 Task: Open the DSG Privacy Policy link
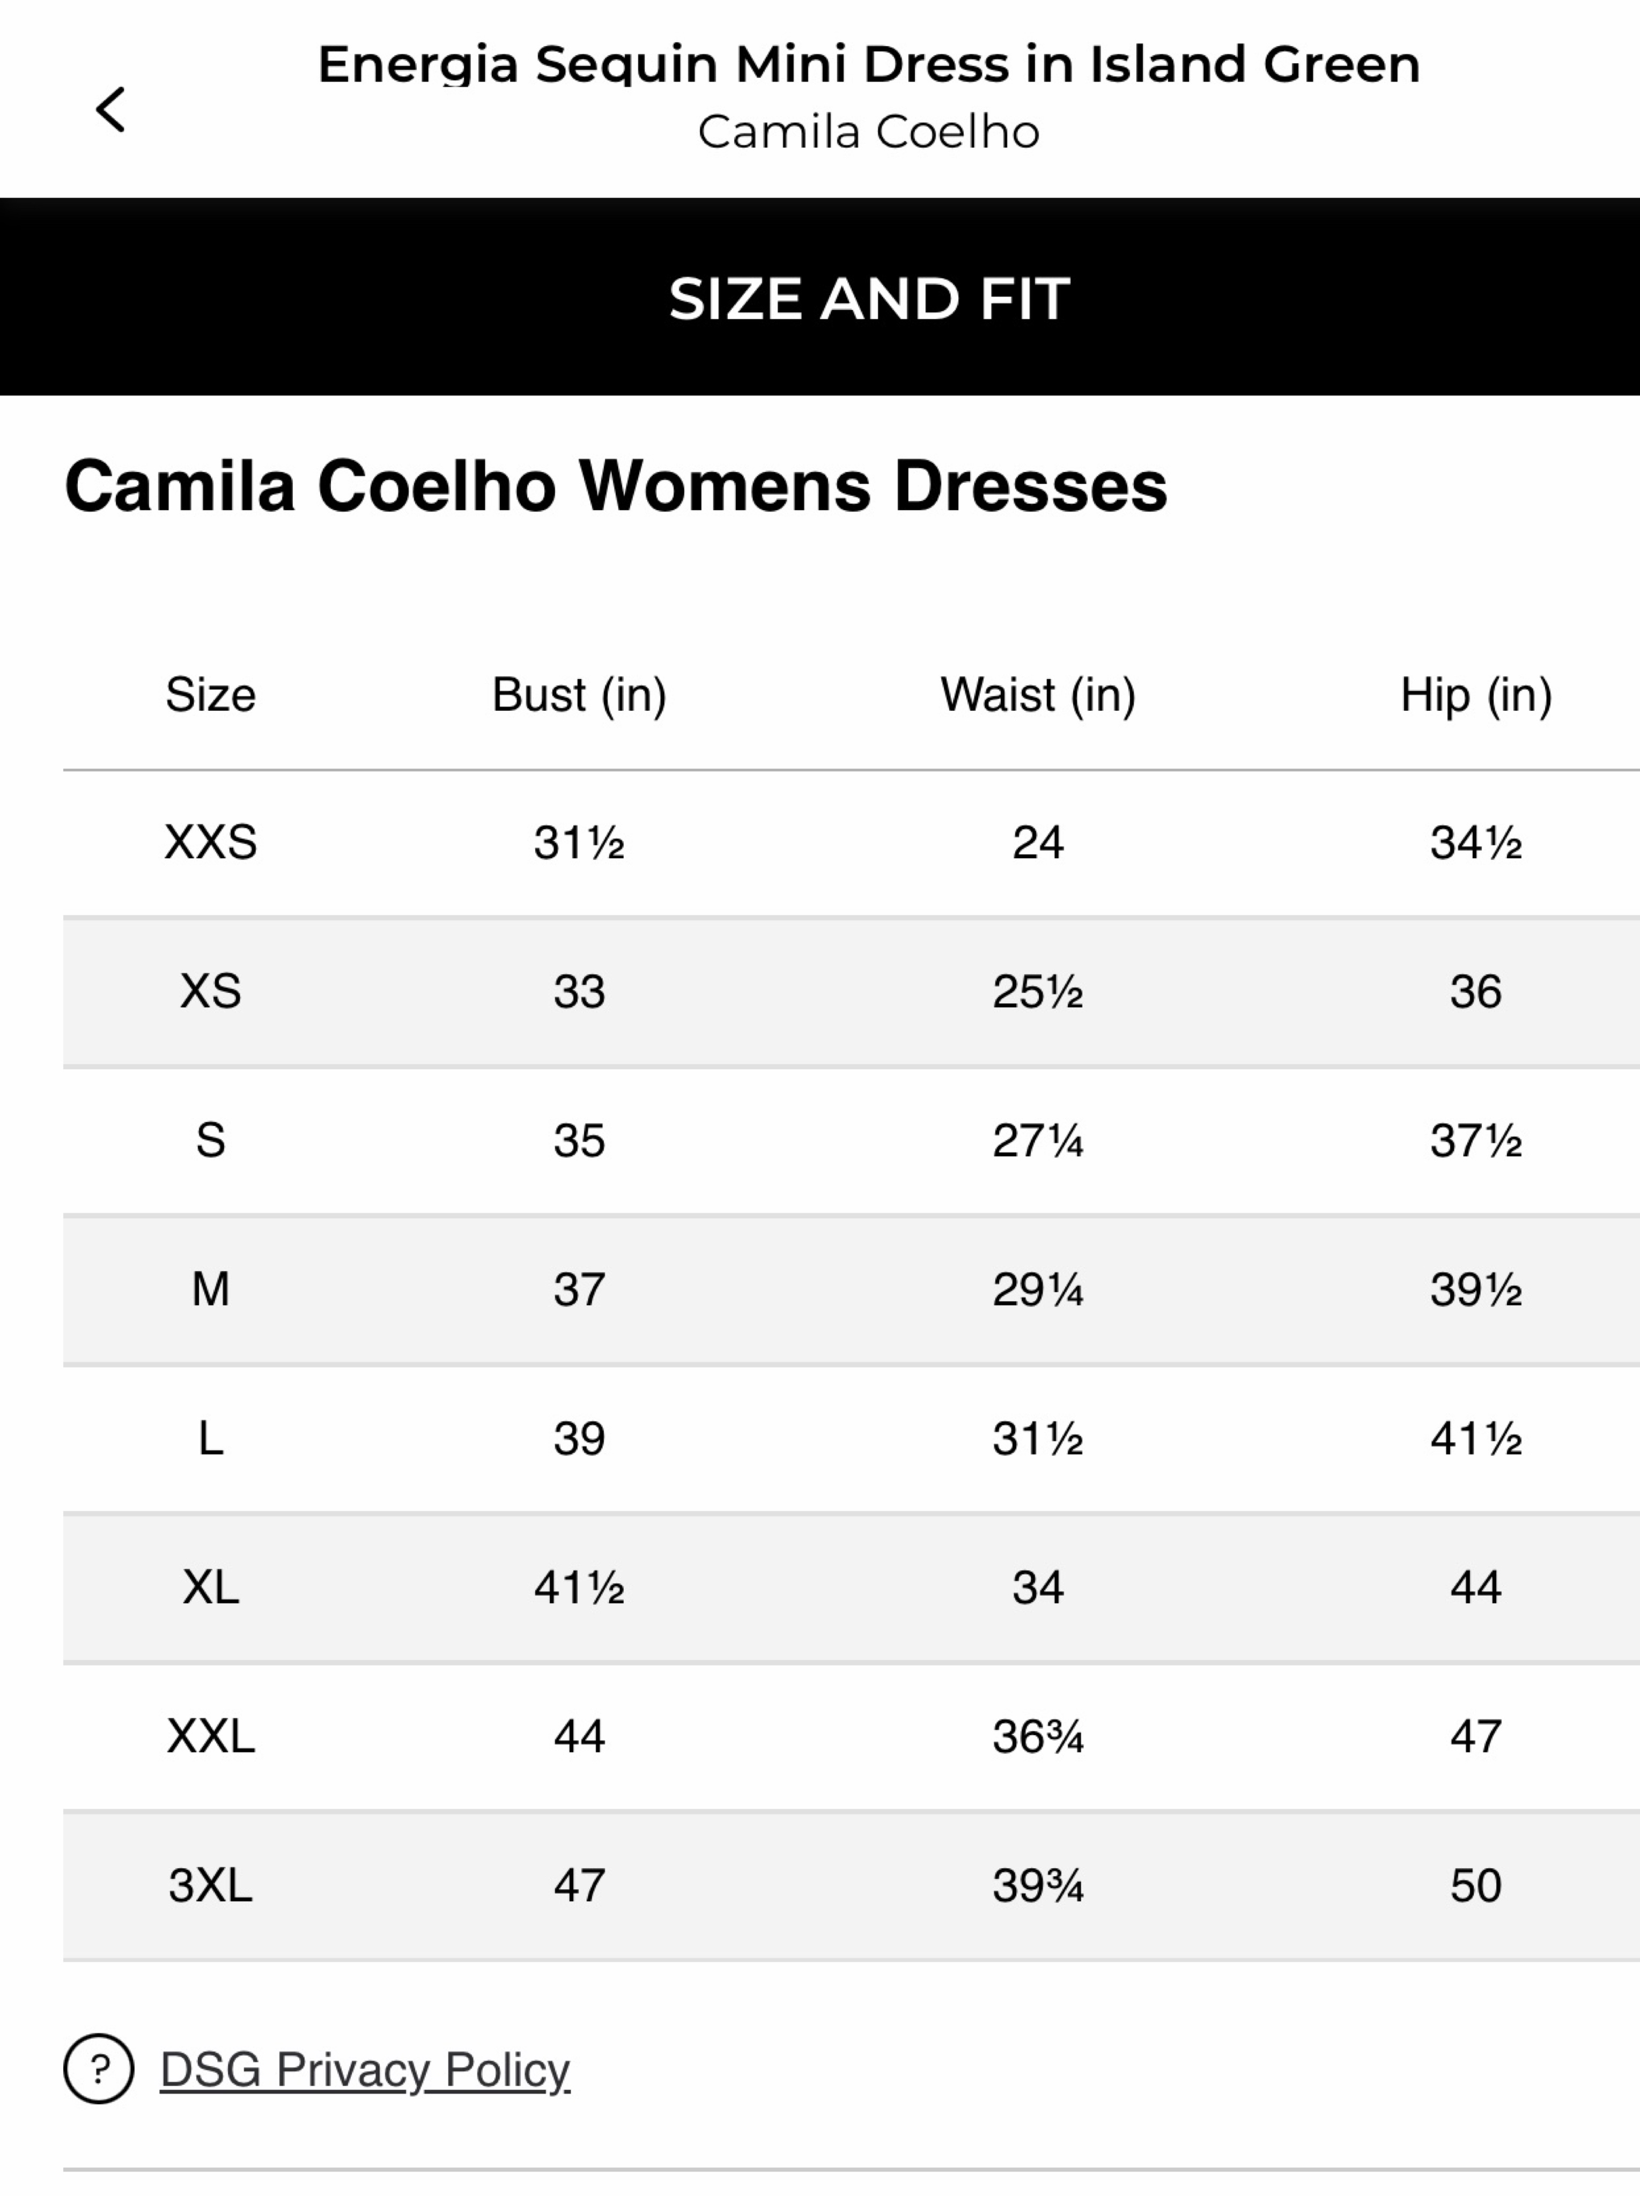(x=364, y=2070)
